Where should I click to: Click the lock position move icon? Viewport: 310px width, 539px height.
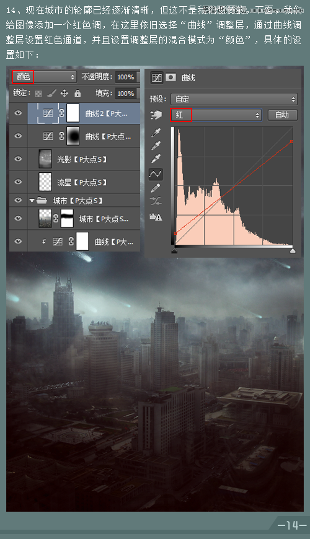(x=64, y=93)
